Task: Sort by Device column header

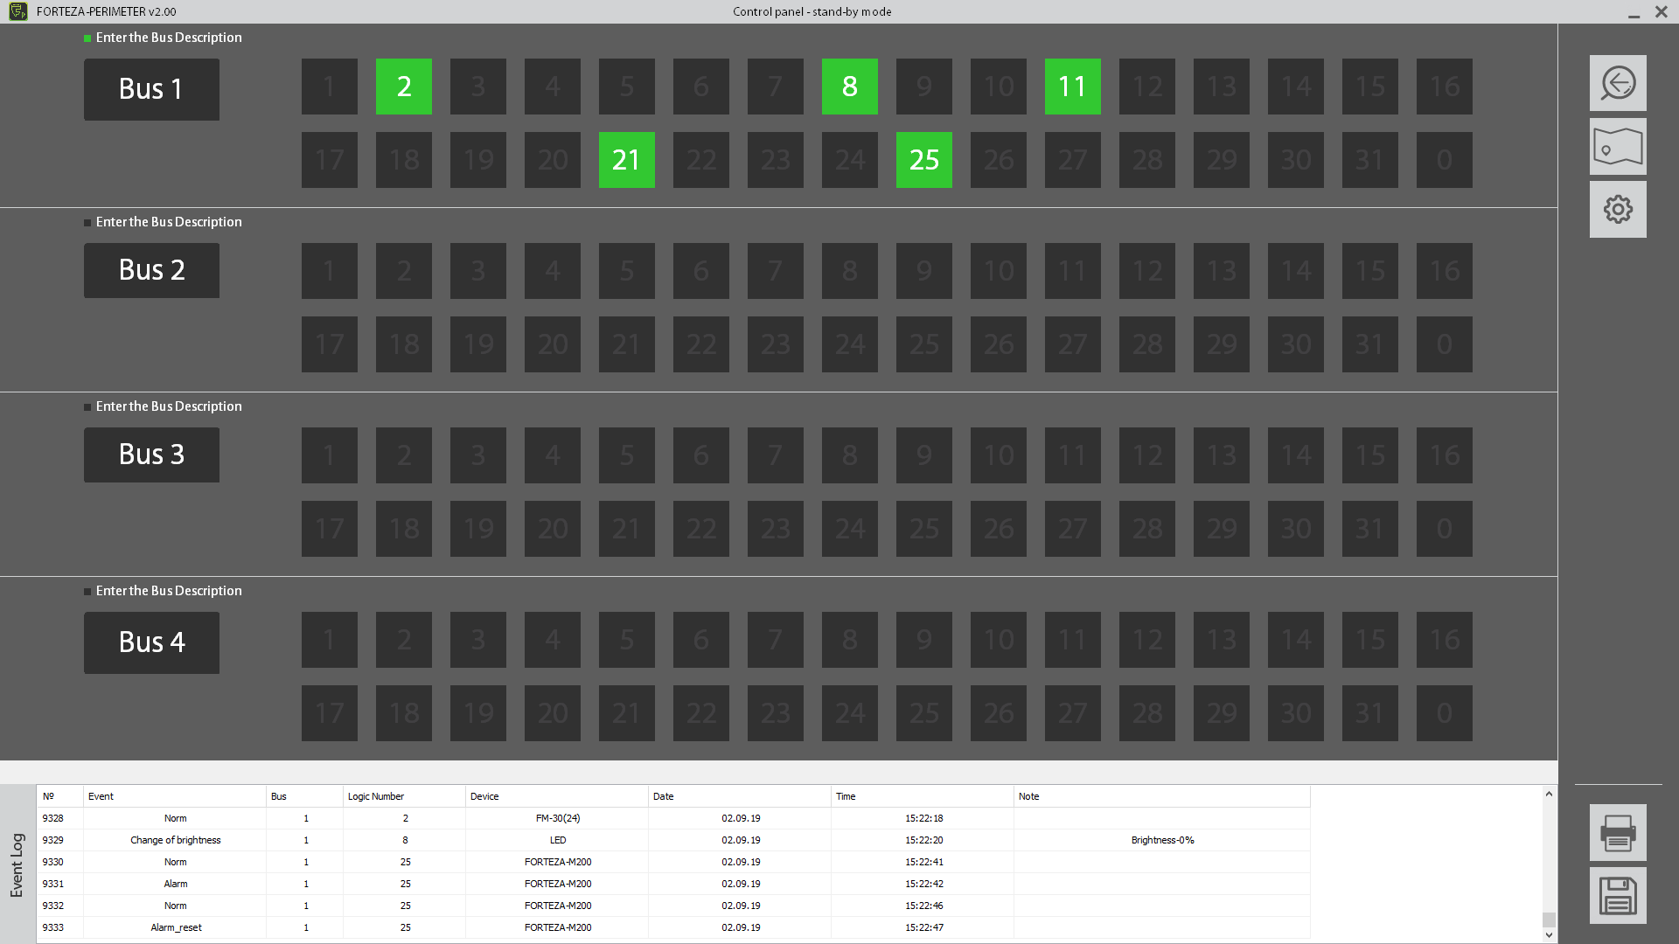Action: pos(557,796)
